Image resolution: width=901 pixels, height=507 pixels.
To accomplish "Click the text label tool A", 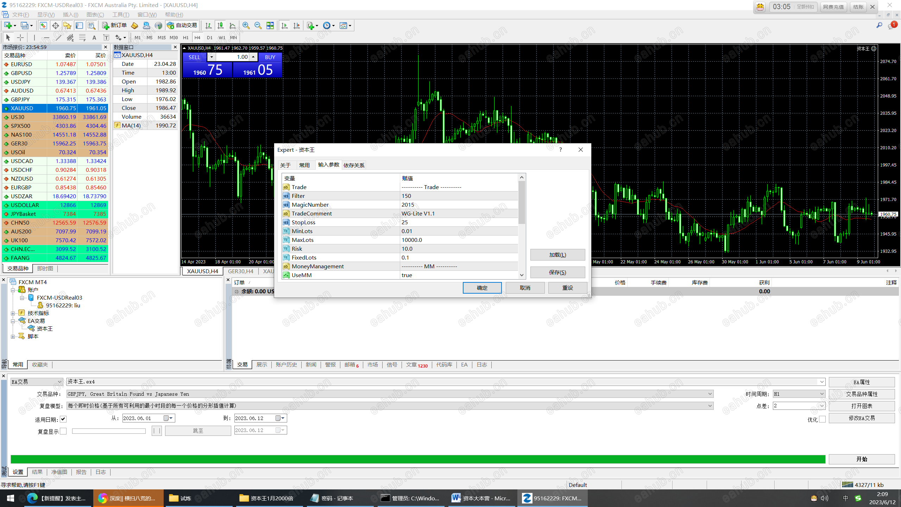I will point(94,38).
